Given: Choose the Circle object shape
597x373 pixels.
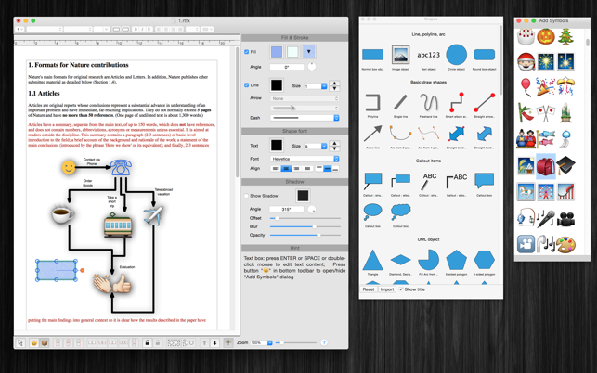Looking at the screenshot, I should click(456, 55).
